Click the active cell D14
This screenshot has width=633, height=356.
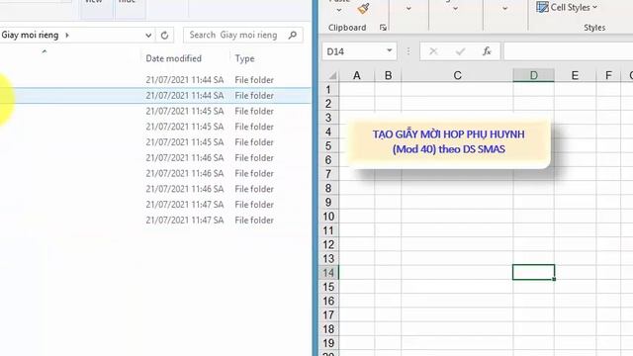[533, 273]
